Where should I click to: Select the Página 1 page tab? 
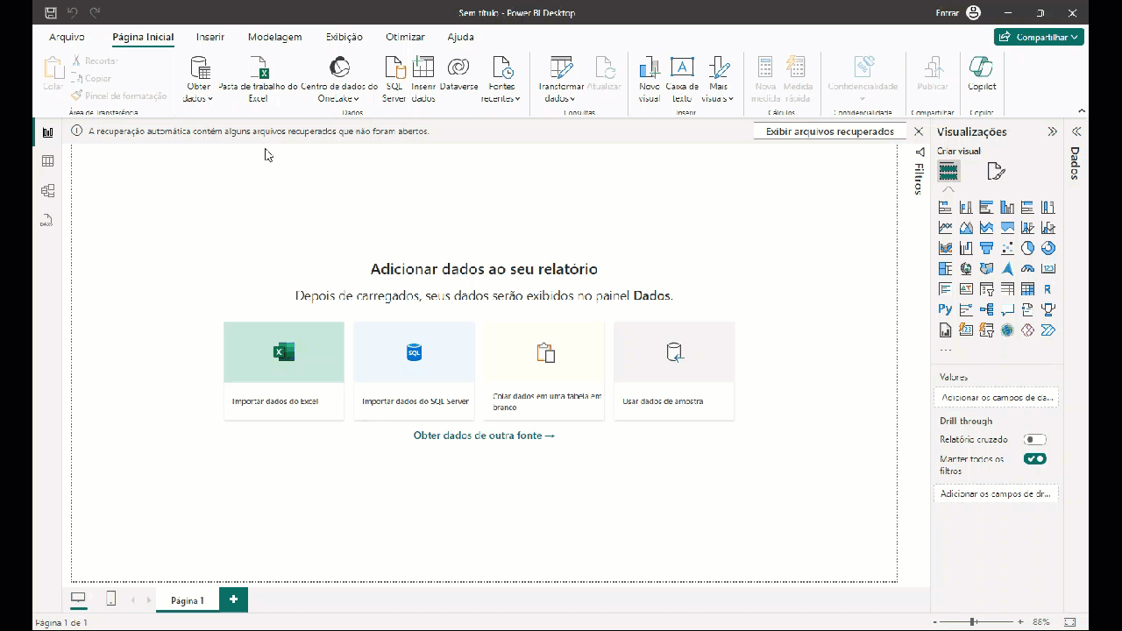tap(188, 600)
